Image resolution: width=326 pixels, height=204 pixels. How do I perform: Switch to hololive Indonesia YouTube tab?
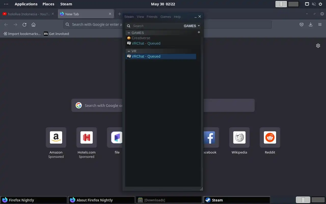(x=29, y=14)
